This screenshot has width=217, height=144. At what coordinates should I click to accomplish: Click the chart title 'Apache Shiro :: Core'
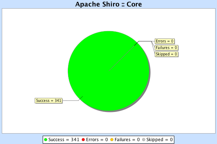[x=109, y=4]
